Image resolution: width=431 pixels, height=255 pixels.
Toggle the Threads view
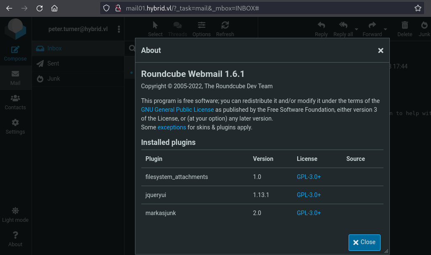click(177, 29)
